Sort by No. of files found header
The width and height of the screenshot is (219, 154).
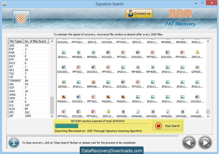[x=36, y=41]
